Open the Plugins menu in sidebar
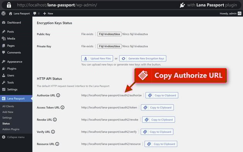This screenshot has height=152, width=243. tap(12, 68)
